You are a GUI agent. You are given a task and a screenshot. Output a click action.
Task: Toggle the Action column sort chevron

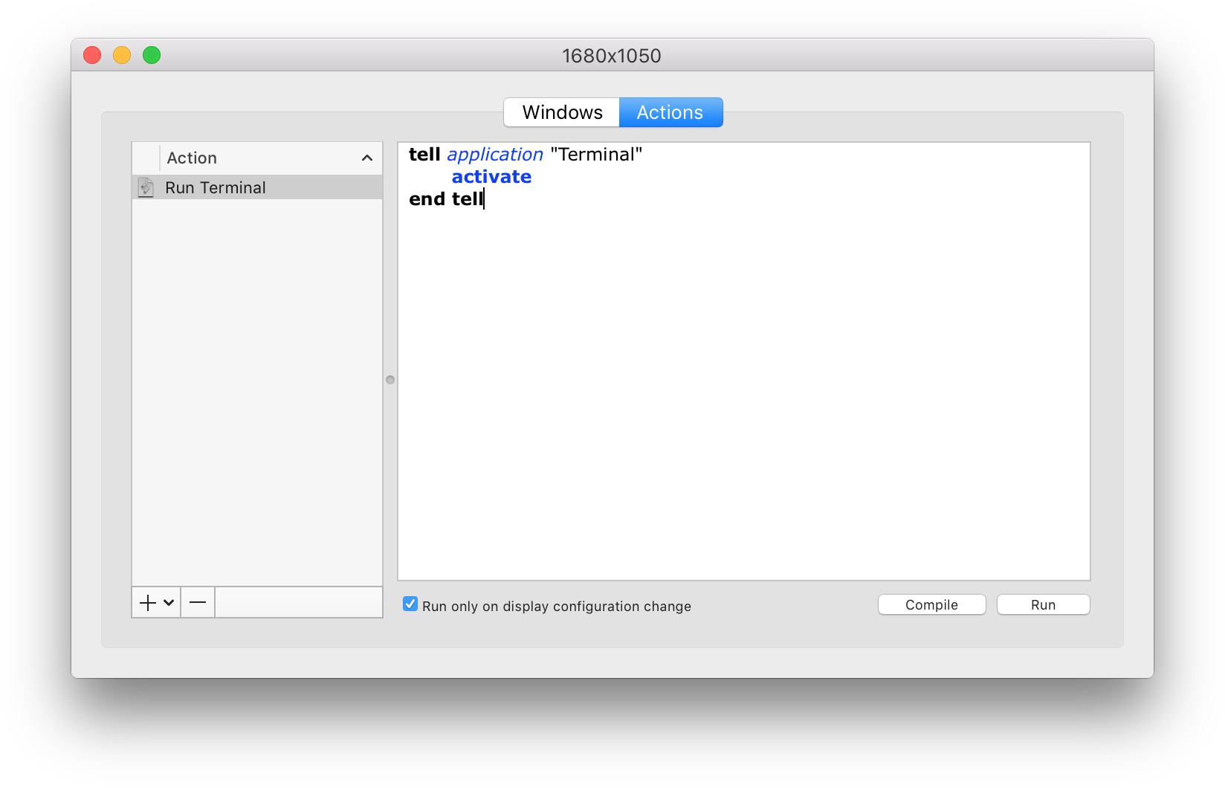coord(366,158)
